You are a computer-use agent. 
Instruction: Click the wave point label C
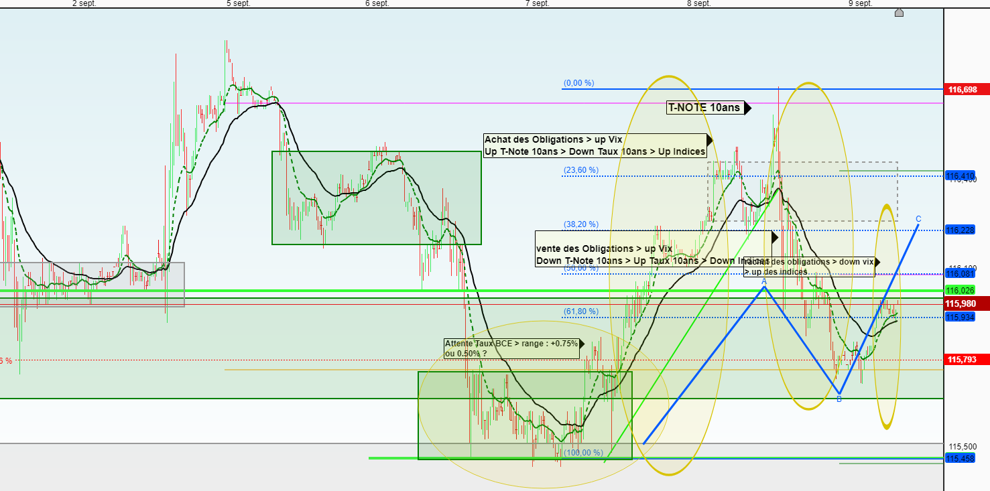(x=918, y=219)
